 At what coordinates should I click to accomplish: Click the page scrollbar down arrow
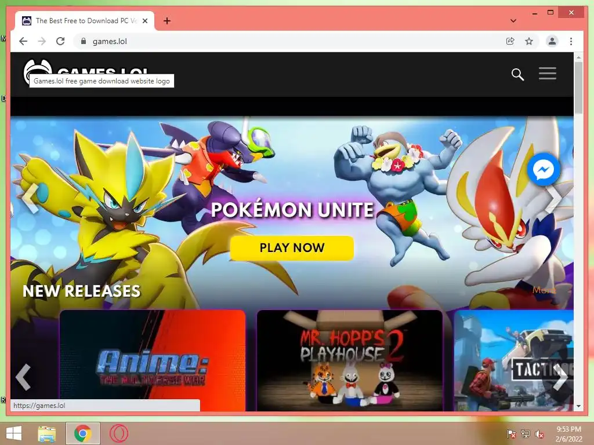578,406
